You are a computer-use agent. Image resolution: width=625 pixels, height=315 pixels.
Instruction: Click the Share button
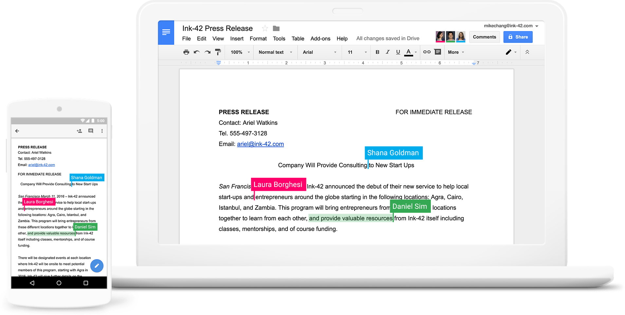[518, 37]
